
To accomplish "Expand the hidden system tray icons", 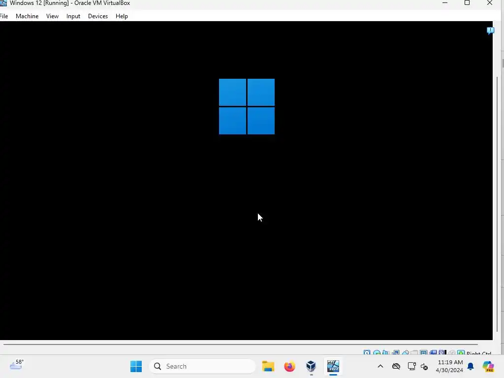I will pyautogui.click(x=380, y=366).
